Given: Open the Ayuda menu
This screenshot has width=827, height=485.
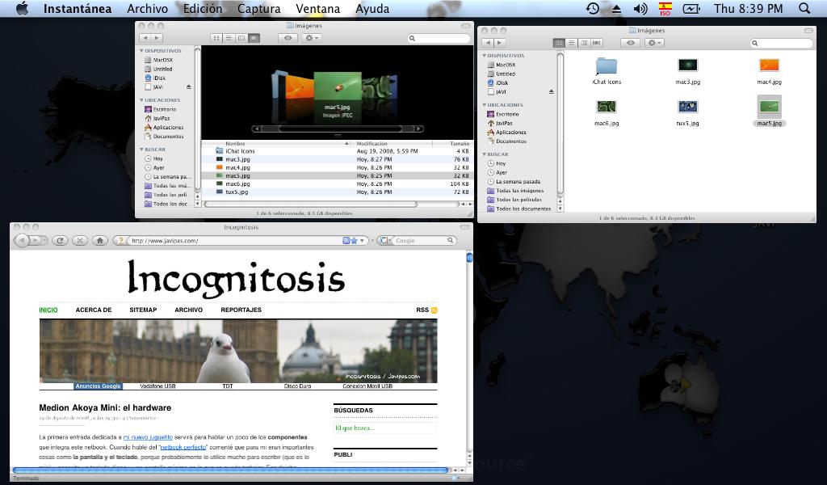Looking at the screenshot, I should coord(372,8).
